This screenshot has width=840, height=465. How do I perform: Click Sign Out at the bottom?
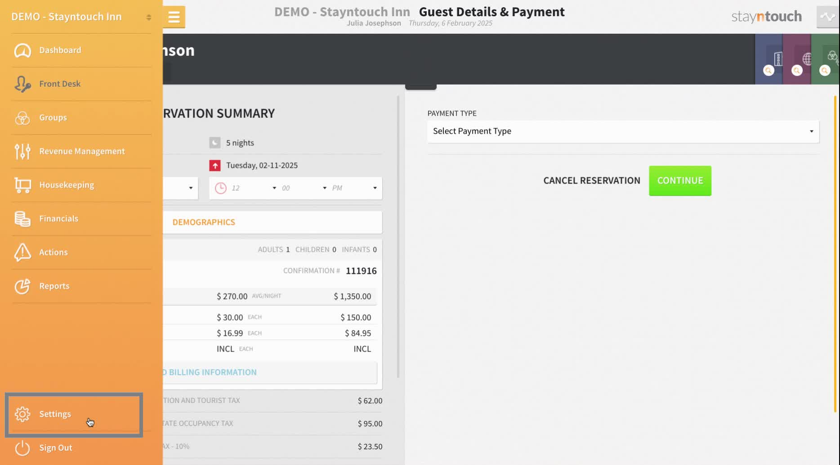coord(81,448)
